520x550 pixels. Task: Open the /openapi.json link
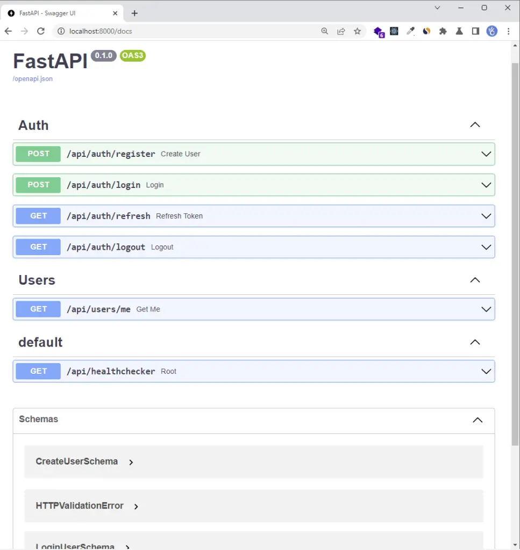(33, 78)
